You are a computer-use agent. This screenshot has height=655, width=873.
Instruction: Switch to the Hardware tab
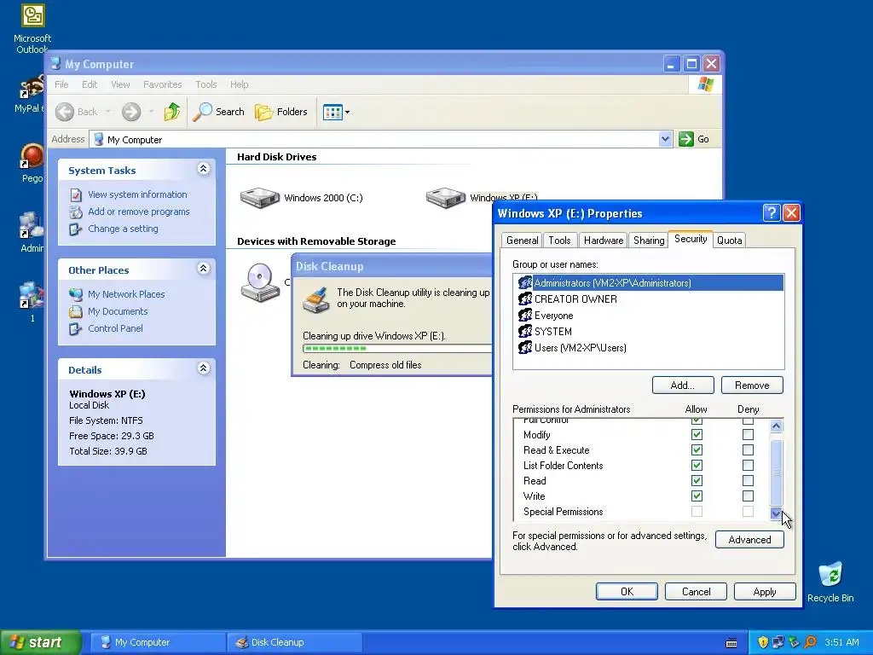[x=604, y=240]
